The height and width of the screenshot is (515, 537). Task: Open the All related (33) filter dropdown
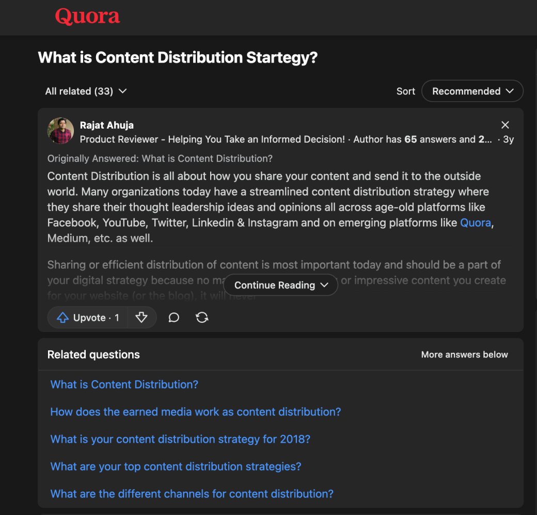[x=86, y=91]
